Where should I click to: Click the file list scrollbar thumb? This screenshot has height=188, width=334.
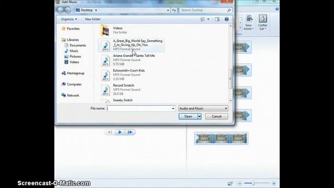(230, 78)
